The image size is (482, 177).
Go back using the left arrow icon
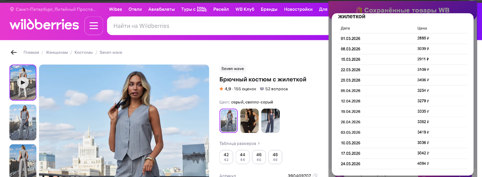tap(14, 52)
